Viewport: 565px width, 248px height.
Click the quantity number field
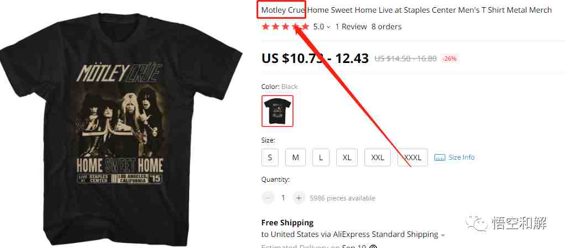(283, 198)
